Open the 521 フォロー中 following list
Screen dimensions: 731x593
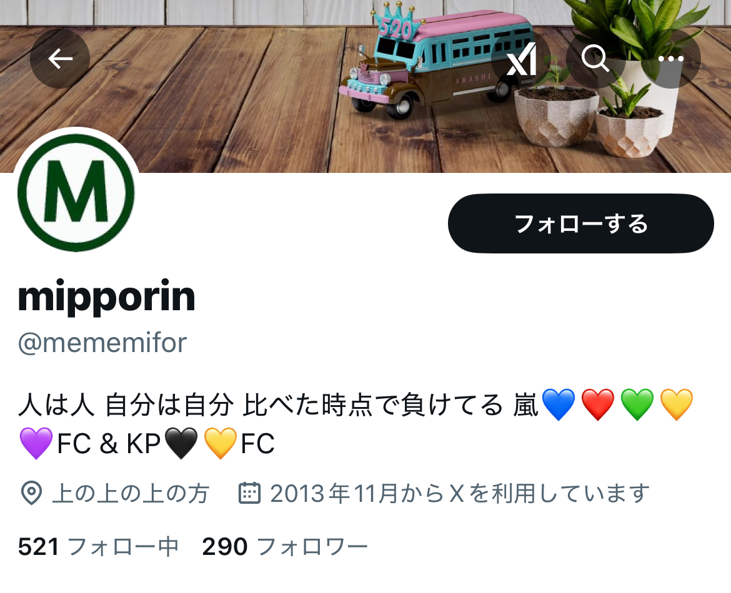[98, 546]
